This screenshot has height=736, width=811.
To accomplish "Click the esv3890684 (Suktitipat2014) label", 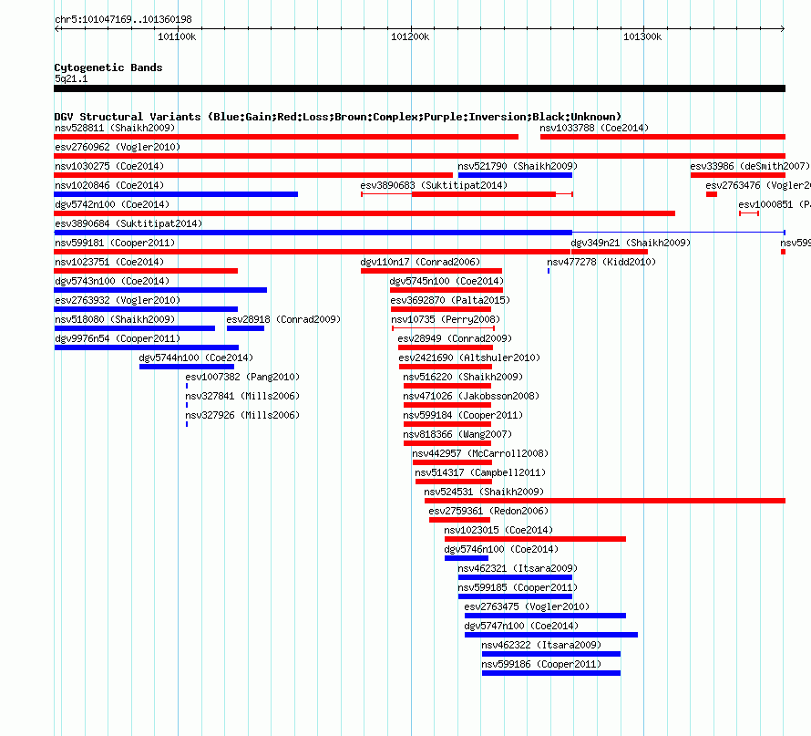I will pos(128,223).
